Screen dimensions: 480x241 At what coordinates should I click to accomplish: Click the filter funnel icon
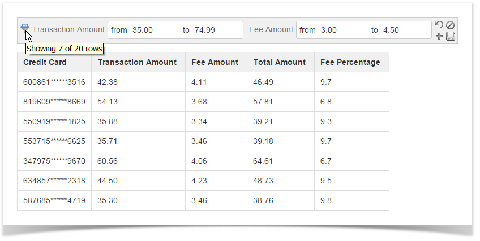coord(25,29)
